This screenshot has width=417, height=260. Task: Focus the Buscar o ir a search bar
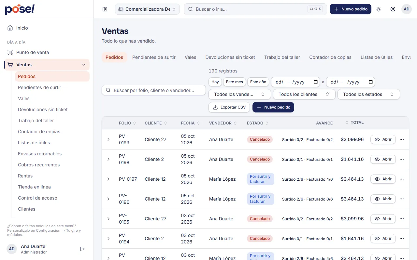point(255,9)
